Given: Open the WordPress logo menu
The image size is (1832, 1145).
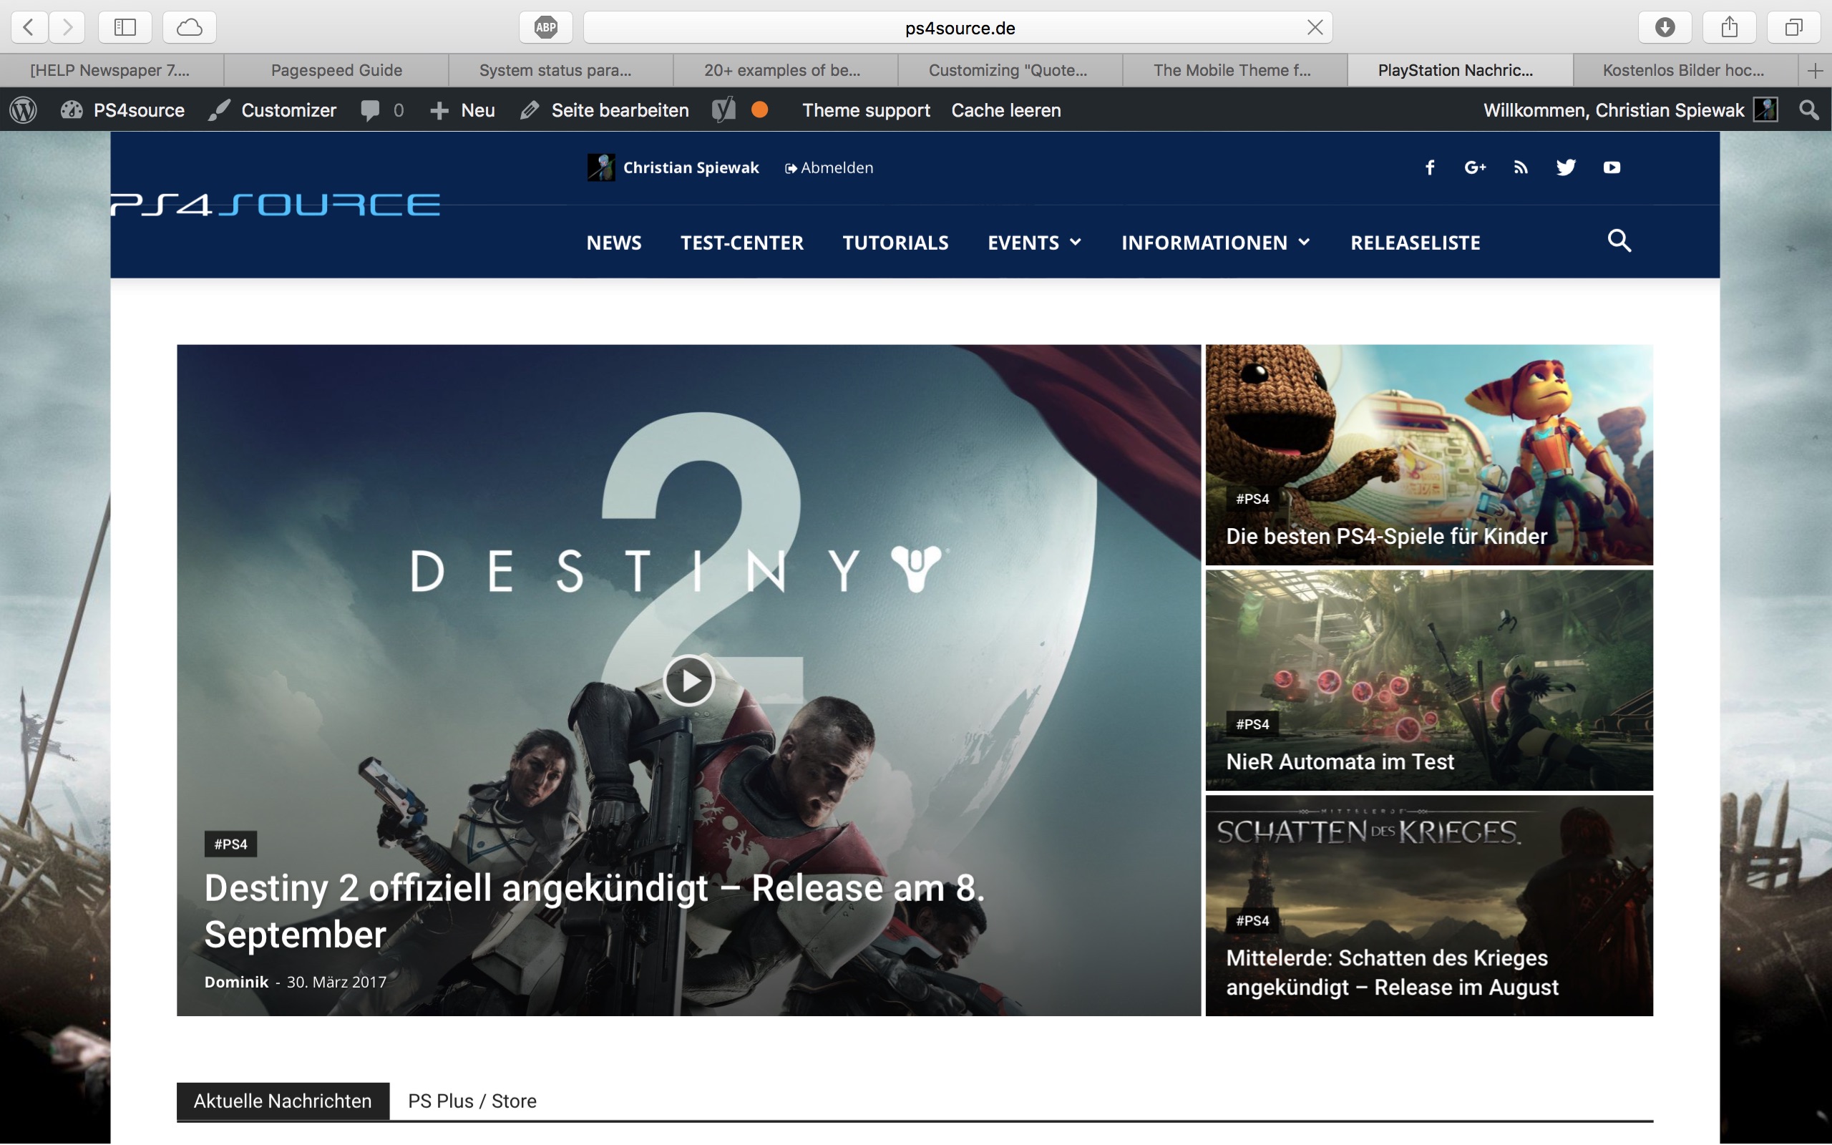Looking at the screenshot, I should [24, 110].
